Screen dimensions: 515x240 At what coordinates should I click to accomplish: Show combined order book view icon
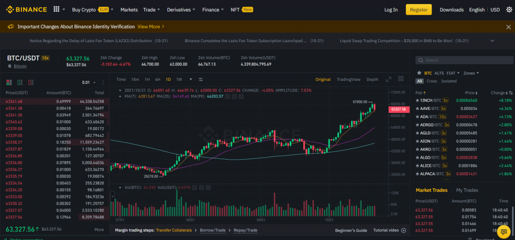click(x=9, y=82)
